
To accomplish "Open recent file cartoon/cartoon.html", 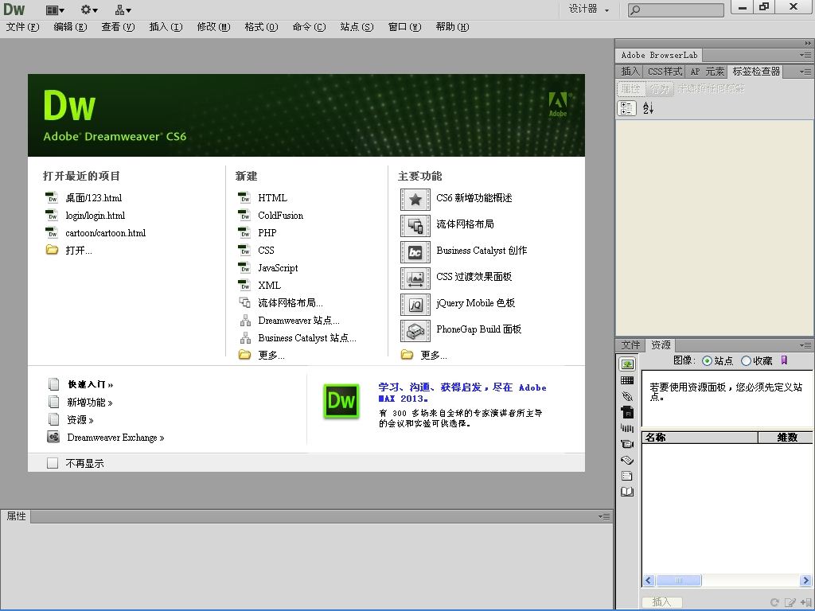I will point(106,233).
